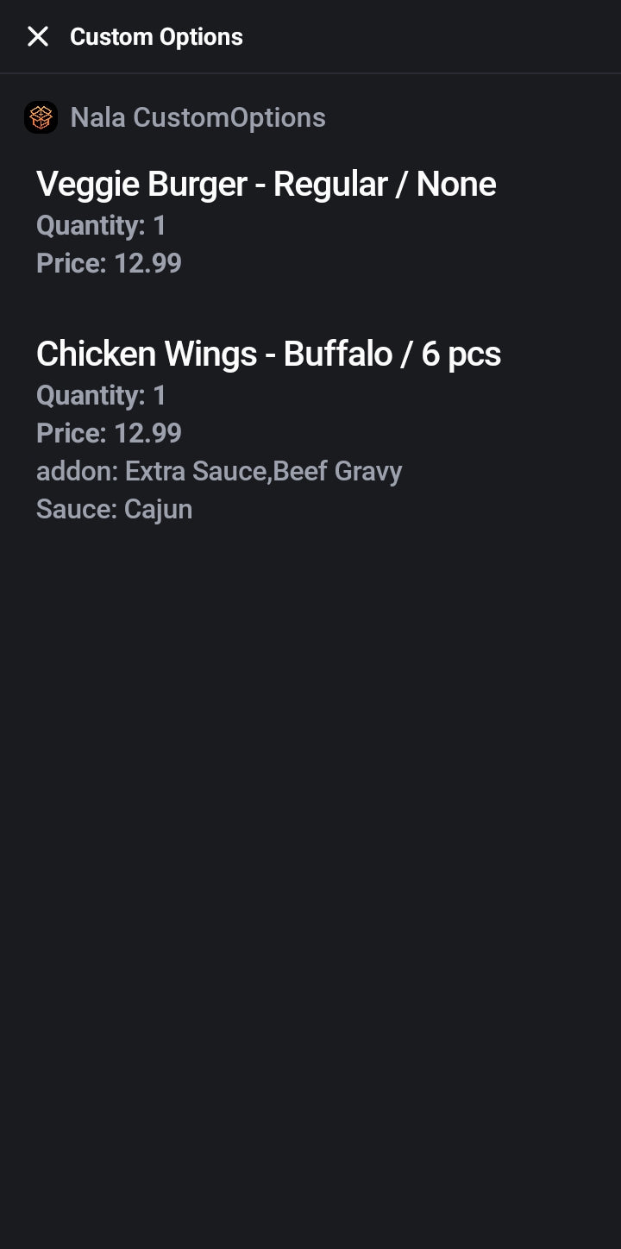Select the Chicken Wings price line
Viewport: 621px width, 1249px height.
109,433
